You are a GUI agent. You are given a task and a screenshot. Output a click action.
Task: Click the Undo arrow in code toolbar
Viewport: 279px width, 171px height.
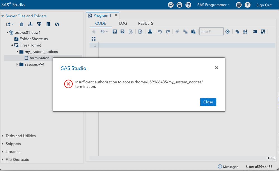point(160,32)
